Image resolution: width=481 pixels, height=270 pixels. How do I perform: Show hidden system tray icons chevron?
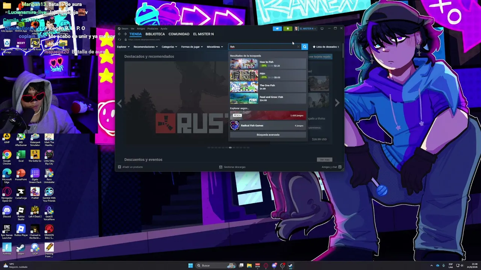click(x=431, y=265)
